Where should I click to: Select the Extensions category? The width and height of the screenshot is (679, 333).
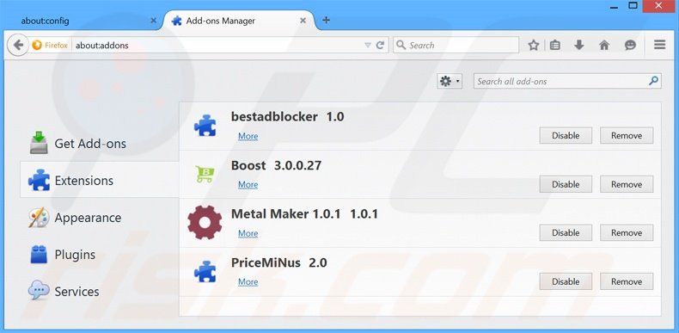[100, 181]
